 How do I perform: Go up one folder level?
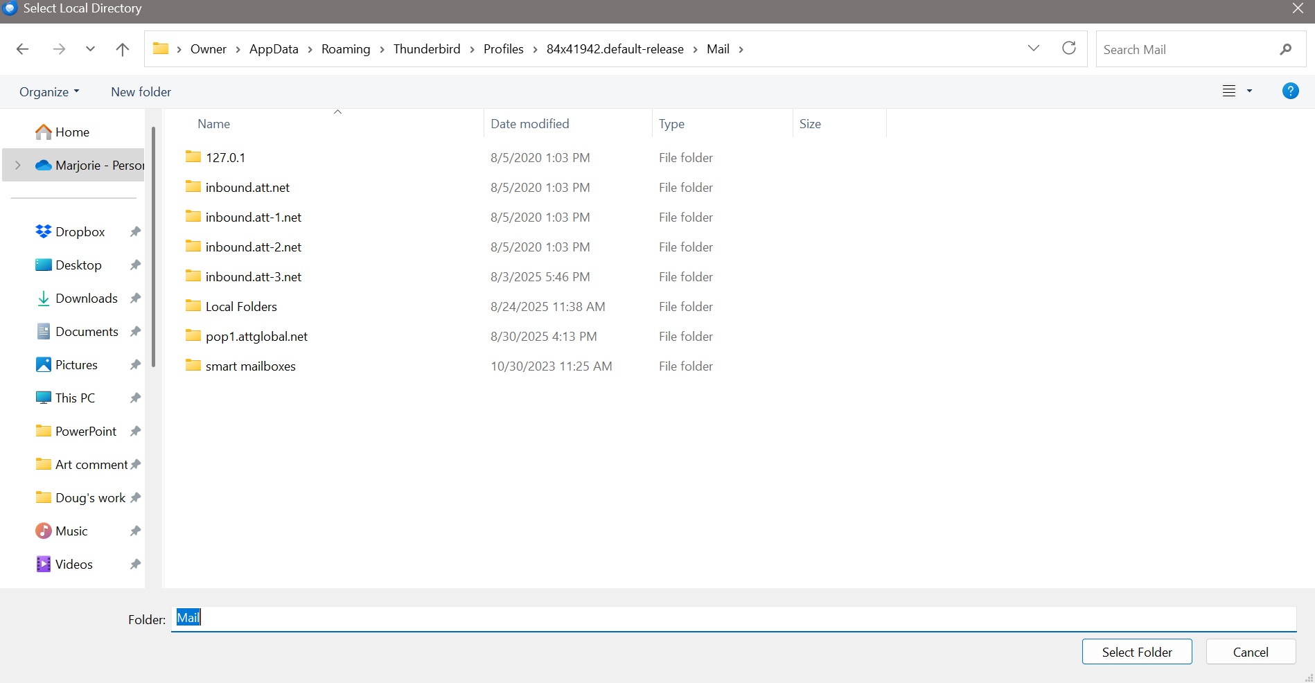pos(123,49)
